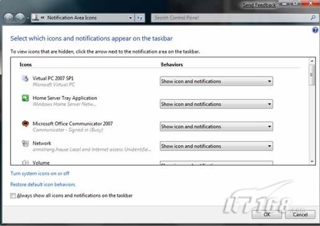Click the Icons column header
This screenshot has height=226, width=320.
click(x=25, y=65)
